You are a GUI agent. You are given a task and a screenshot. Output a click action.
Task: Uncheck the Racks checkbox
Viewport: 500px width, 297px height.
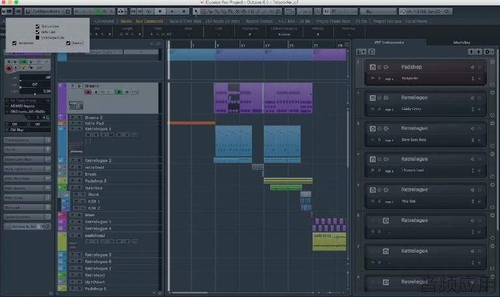pyautogui.click(x=68, y=43)
